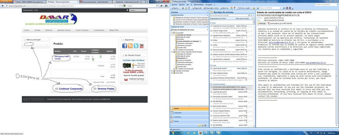Expand Junio 2011 folder
Viewport: 339px width, 135px height.
172,73
